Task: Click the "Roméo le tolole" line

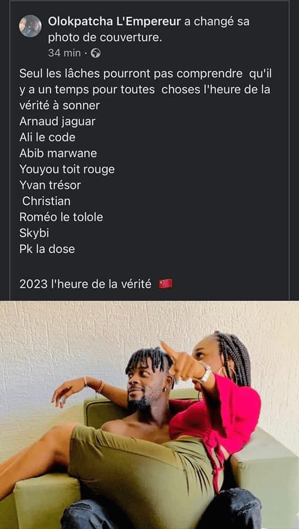Action: tap(61, 217)
